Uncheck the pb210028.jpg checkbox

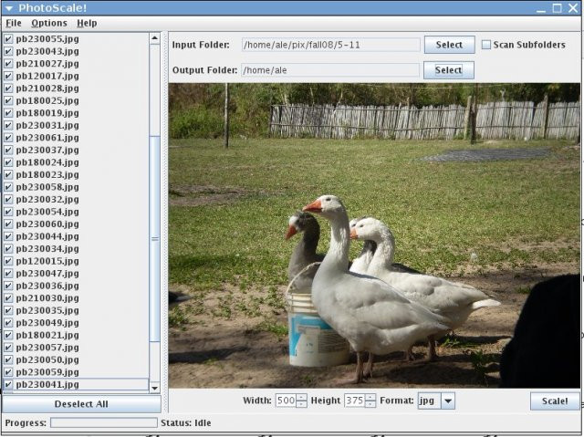(8, 88)
